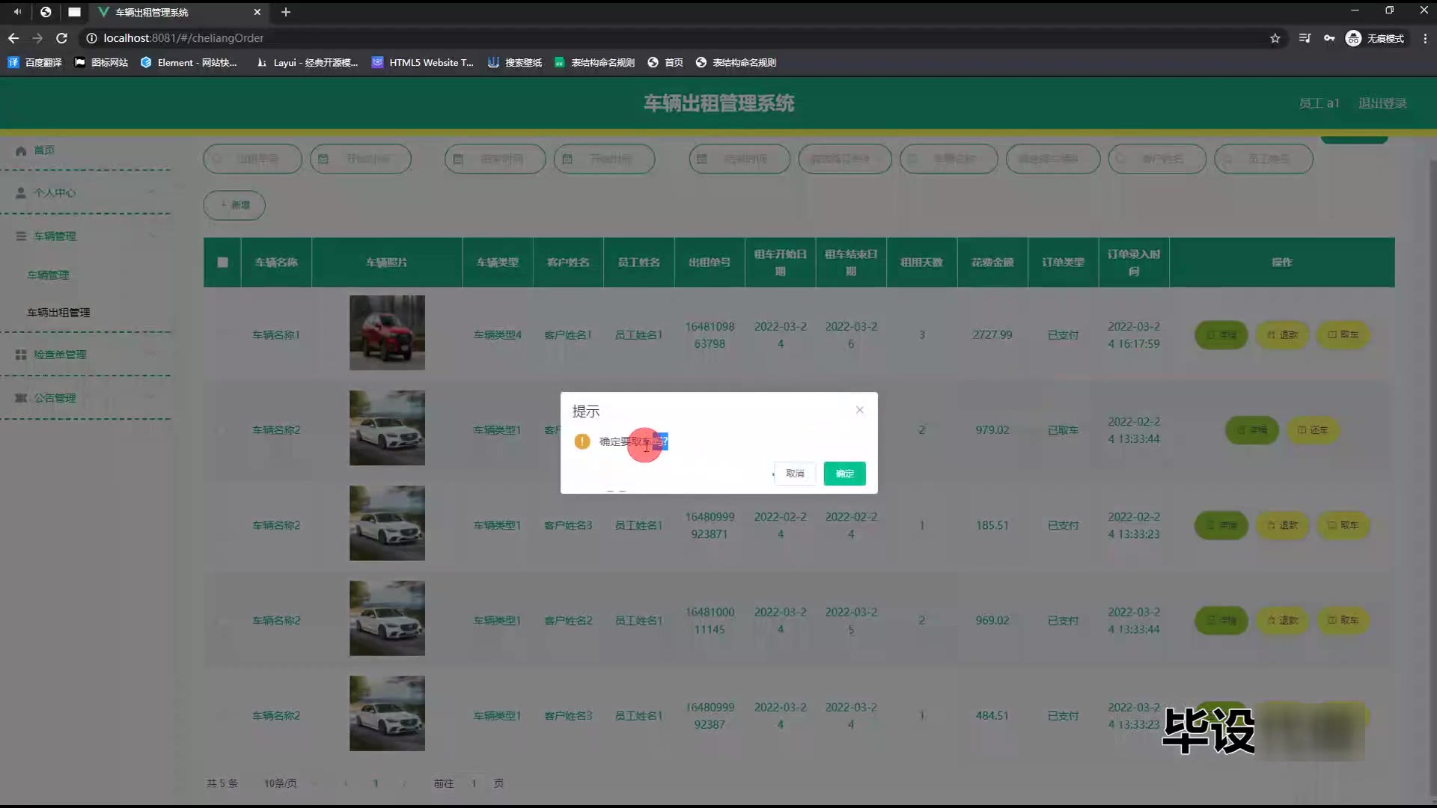Viewport: 1437px width, 808px height.
Task: Bookmark this page with star icon
Action: pyautogui.click(x=1275, y=38)
